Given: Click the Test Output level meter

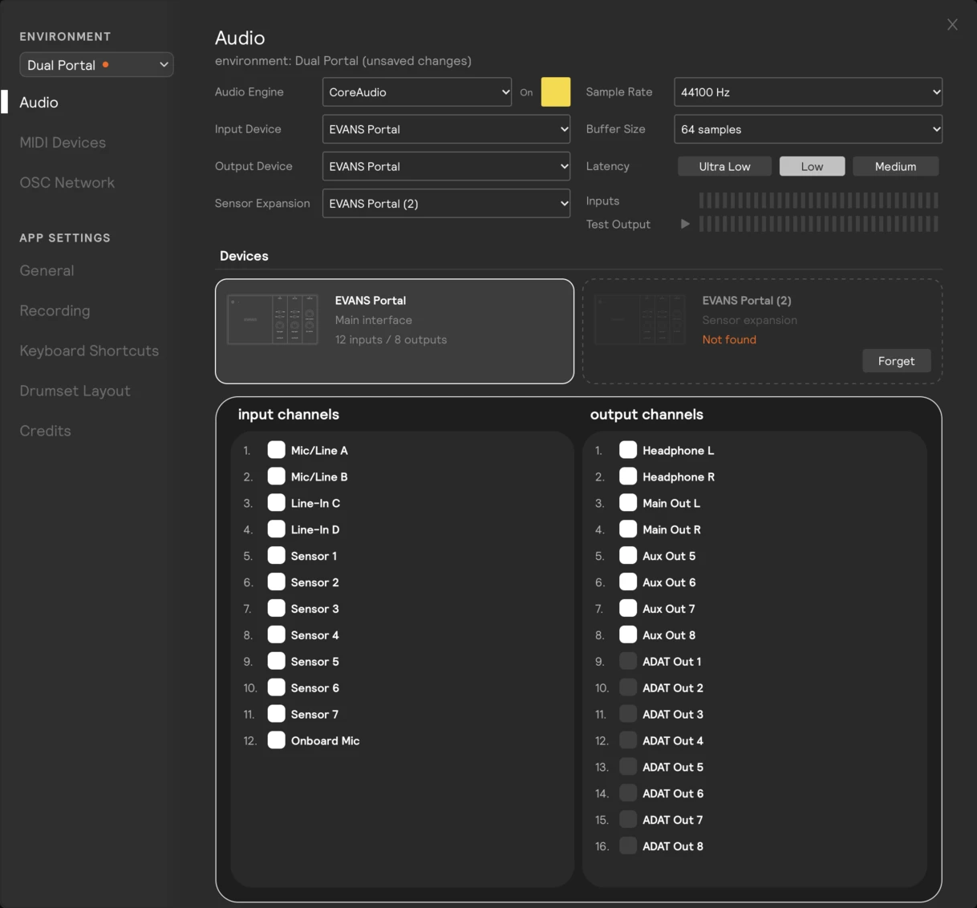Looking at the screenshot, I should tap(818, 224).
